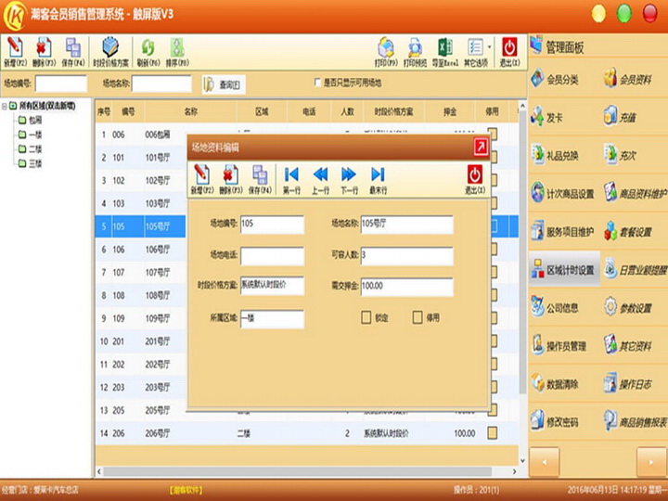
Task: Click the main toolbar Exit (X) icon
Action: coord(509,52)
